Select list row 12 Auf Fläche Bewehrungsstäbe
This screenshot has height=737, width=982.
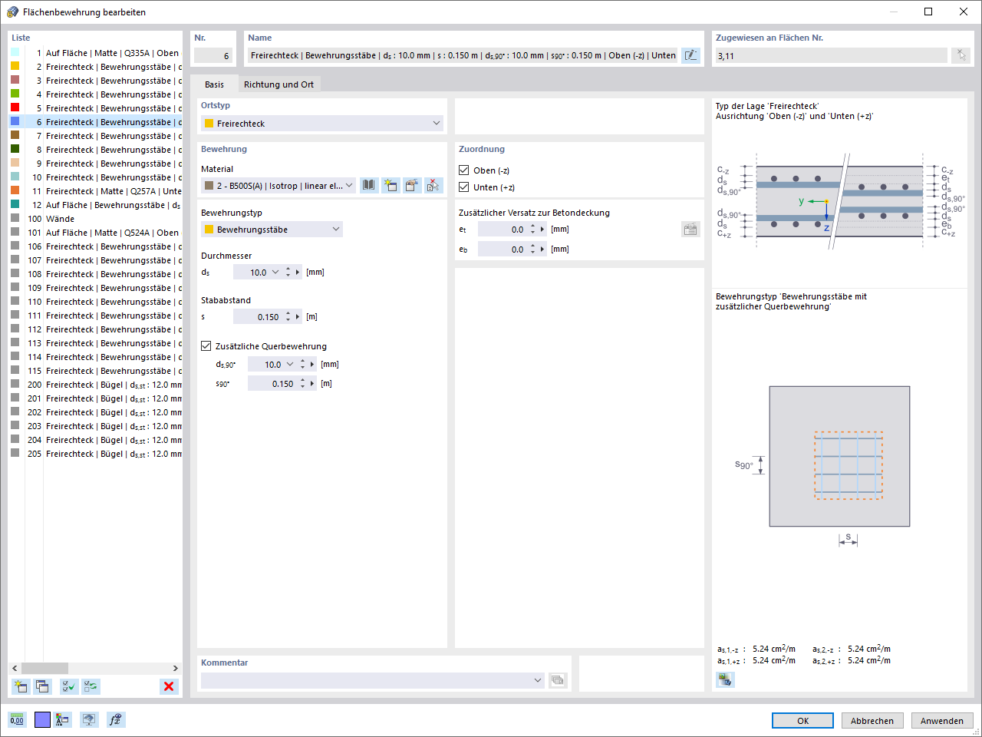click(96, 205)
